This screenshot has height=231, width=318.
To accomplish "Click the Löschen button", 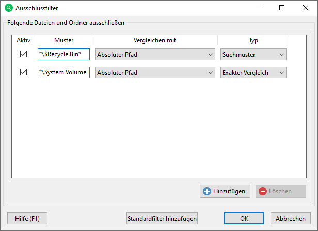I will [281, 191].
